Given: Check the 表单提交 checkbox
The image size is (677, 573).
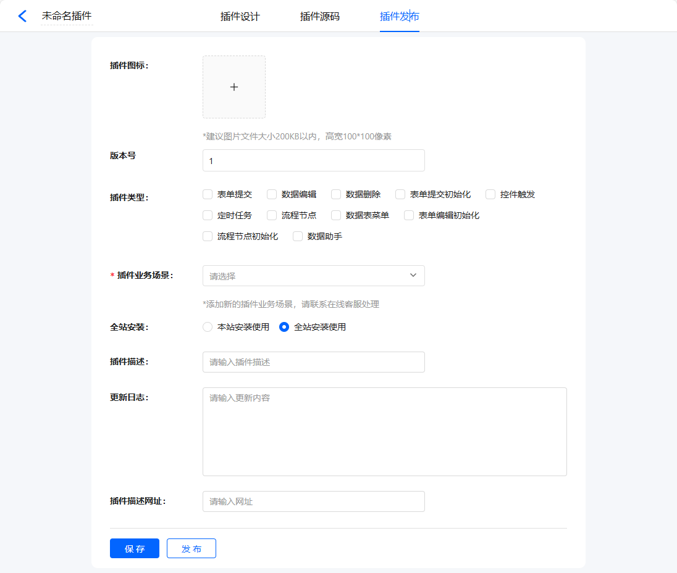Looking at the screenshot, I should tap(208, 194).
